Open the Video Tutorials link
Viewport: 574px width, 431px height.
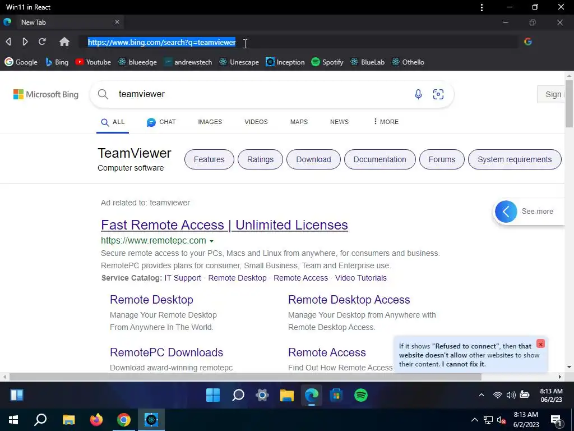[x=360, y=278]
